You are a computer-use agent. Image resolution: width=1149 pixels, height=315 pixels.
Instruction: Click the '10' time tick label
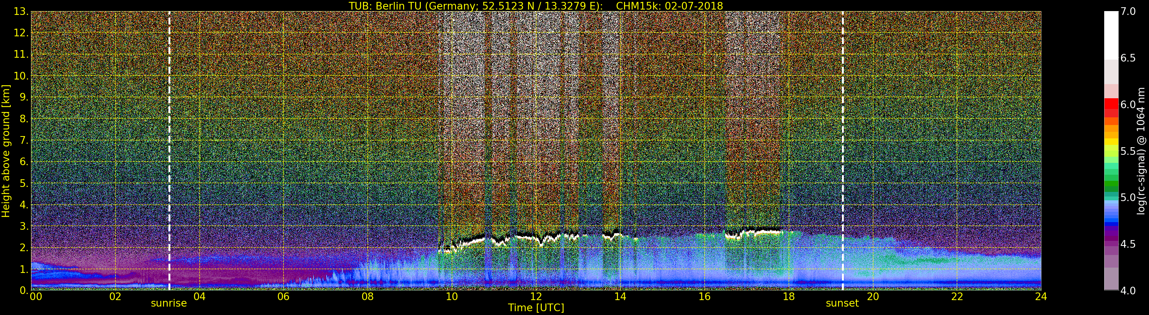(452, 296)
